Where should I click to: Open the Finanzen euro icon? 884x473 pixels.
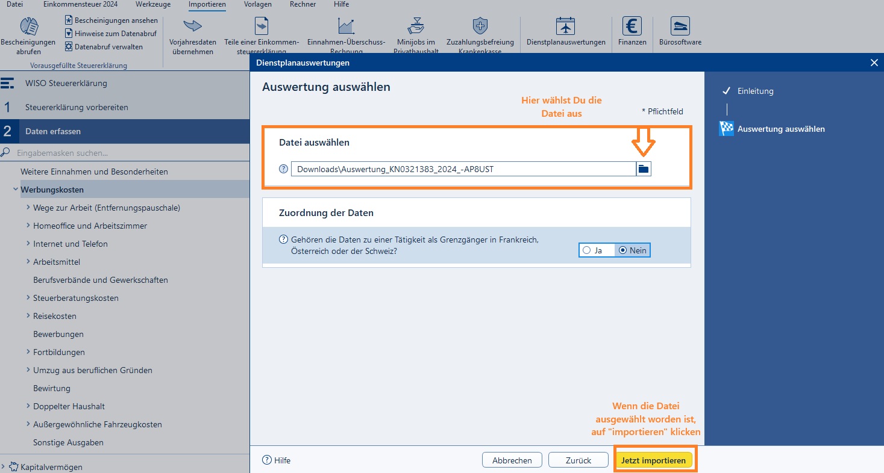pyautogui.click(x=632, y=26)
